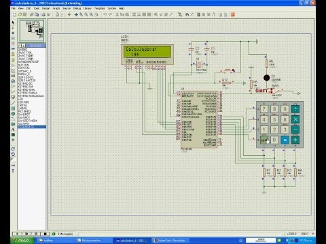Select CRYSTAL in the device list
326x244 pixels.
(24, 68)
